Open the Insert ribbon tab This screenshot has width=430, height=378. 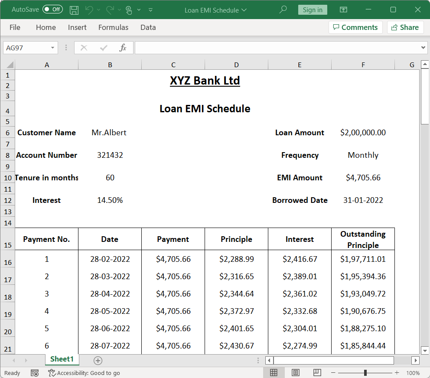pos(77,27)
